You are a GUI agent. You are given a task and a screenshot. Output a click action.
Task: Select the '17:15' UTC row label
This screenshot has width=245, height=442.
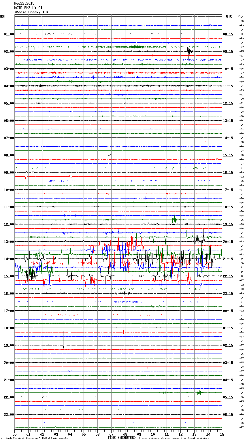[x=228, y=190]
